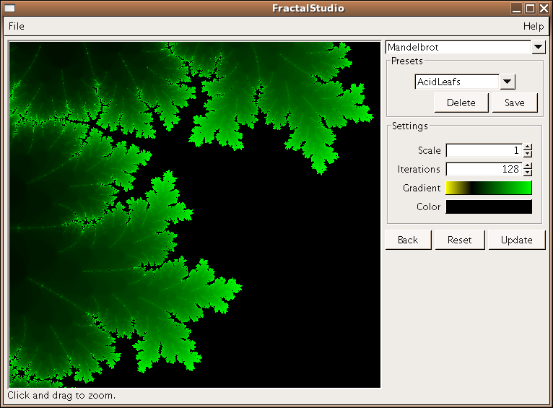
Task: Expand the AcidLeafs preset dropdown arrow
Action: click(x=507, y=82)
